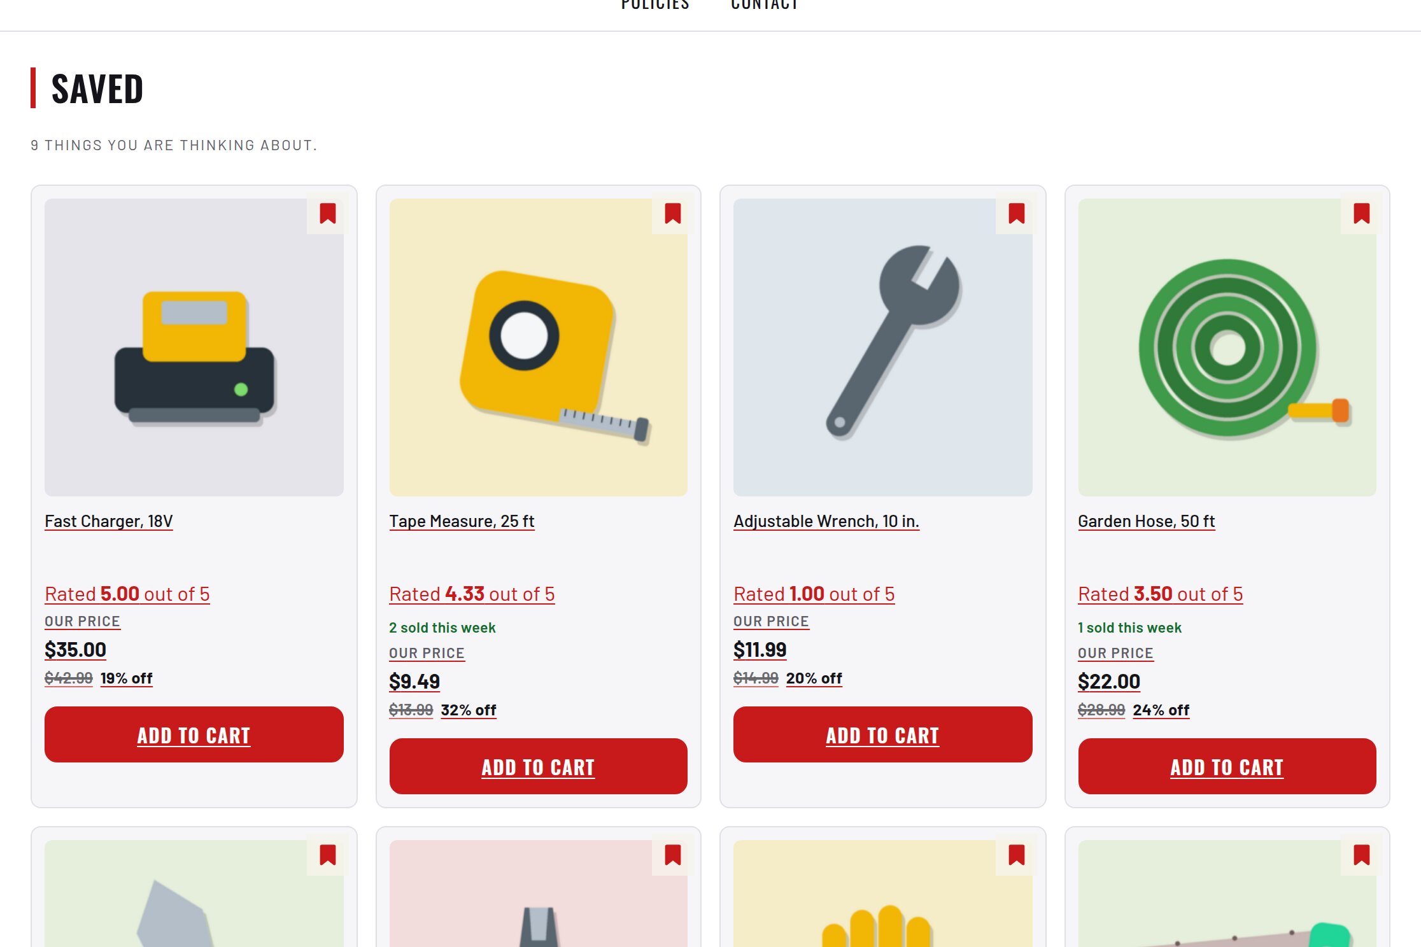Click the yellow glove product image
Image resolution: width=1421 pixels, height=947 pixels.
(x=882, y=894)
